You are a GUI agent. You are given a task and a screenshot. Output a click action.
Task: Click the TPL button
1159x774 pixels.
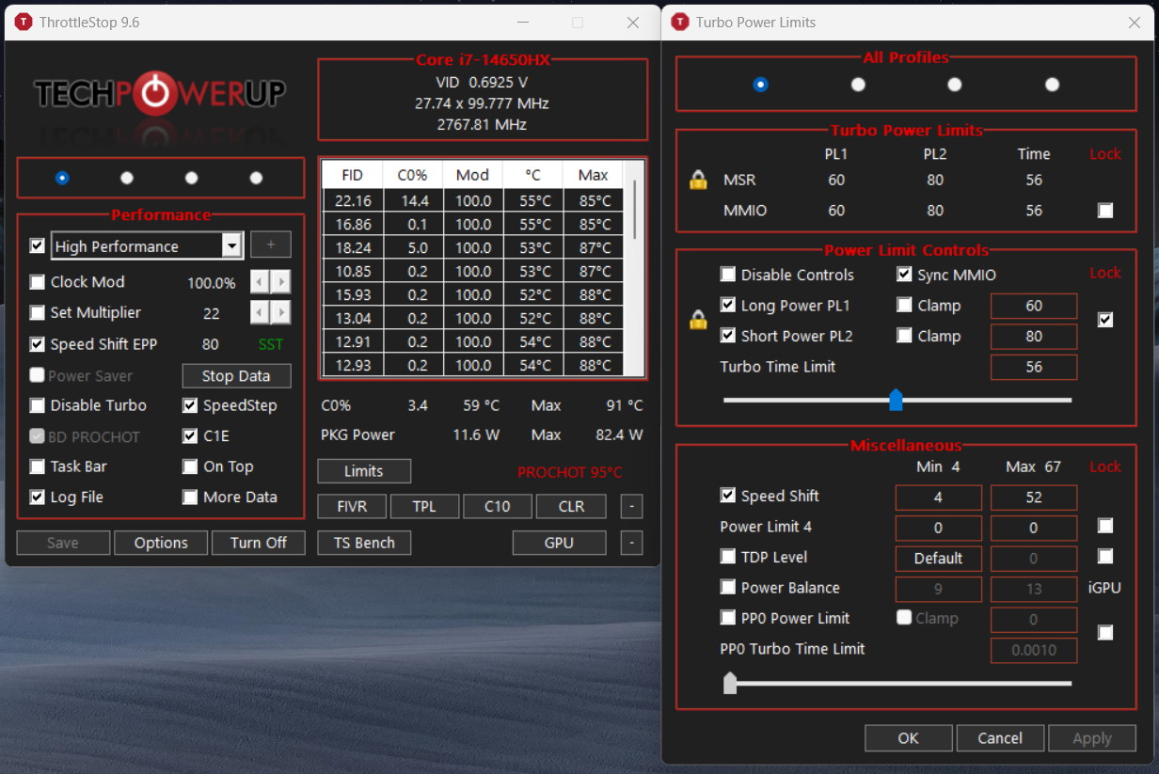tap(424, 506)
